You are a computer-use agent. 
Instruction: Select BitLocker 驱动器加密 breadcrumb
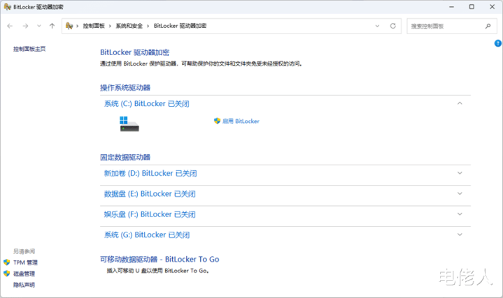point(180,26)
